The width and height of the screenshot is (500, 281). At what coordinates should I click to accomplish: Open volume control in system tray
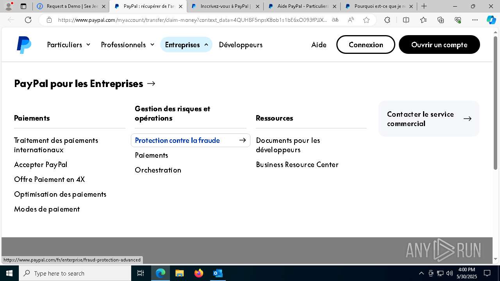(x=449, y=273)
